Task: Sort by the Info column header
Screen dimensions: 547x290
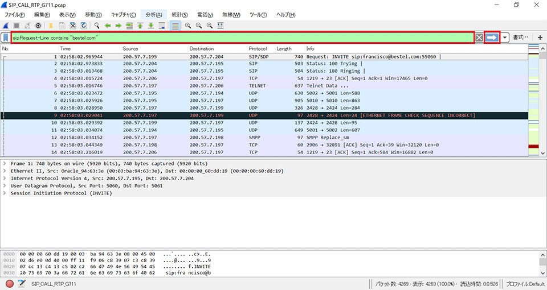Action: (416, 48)
